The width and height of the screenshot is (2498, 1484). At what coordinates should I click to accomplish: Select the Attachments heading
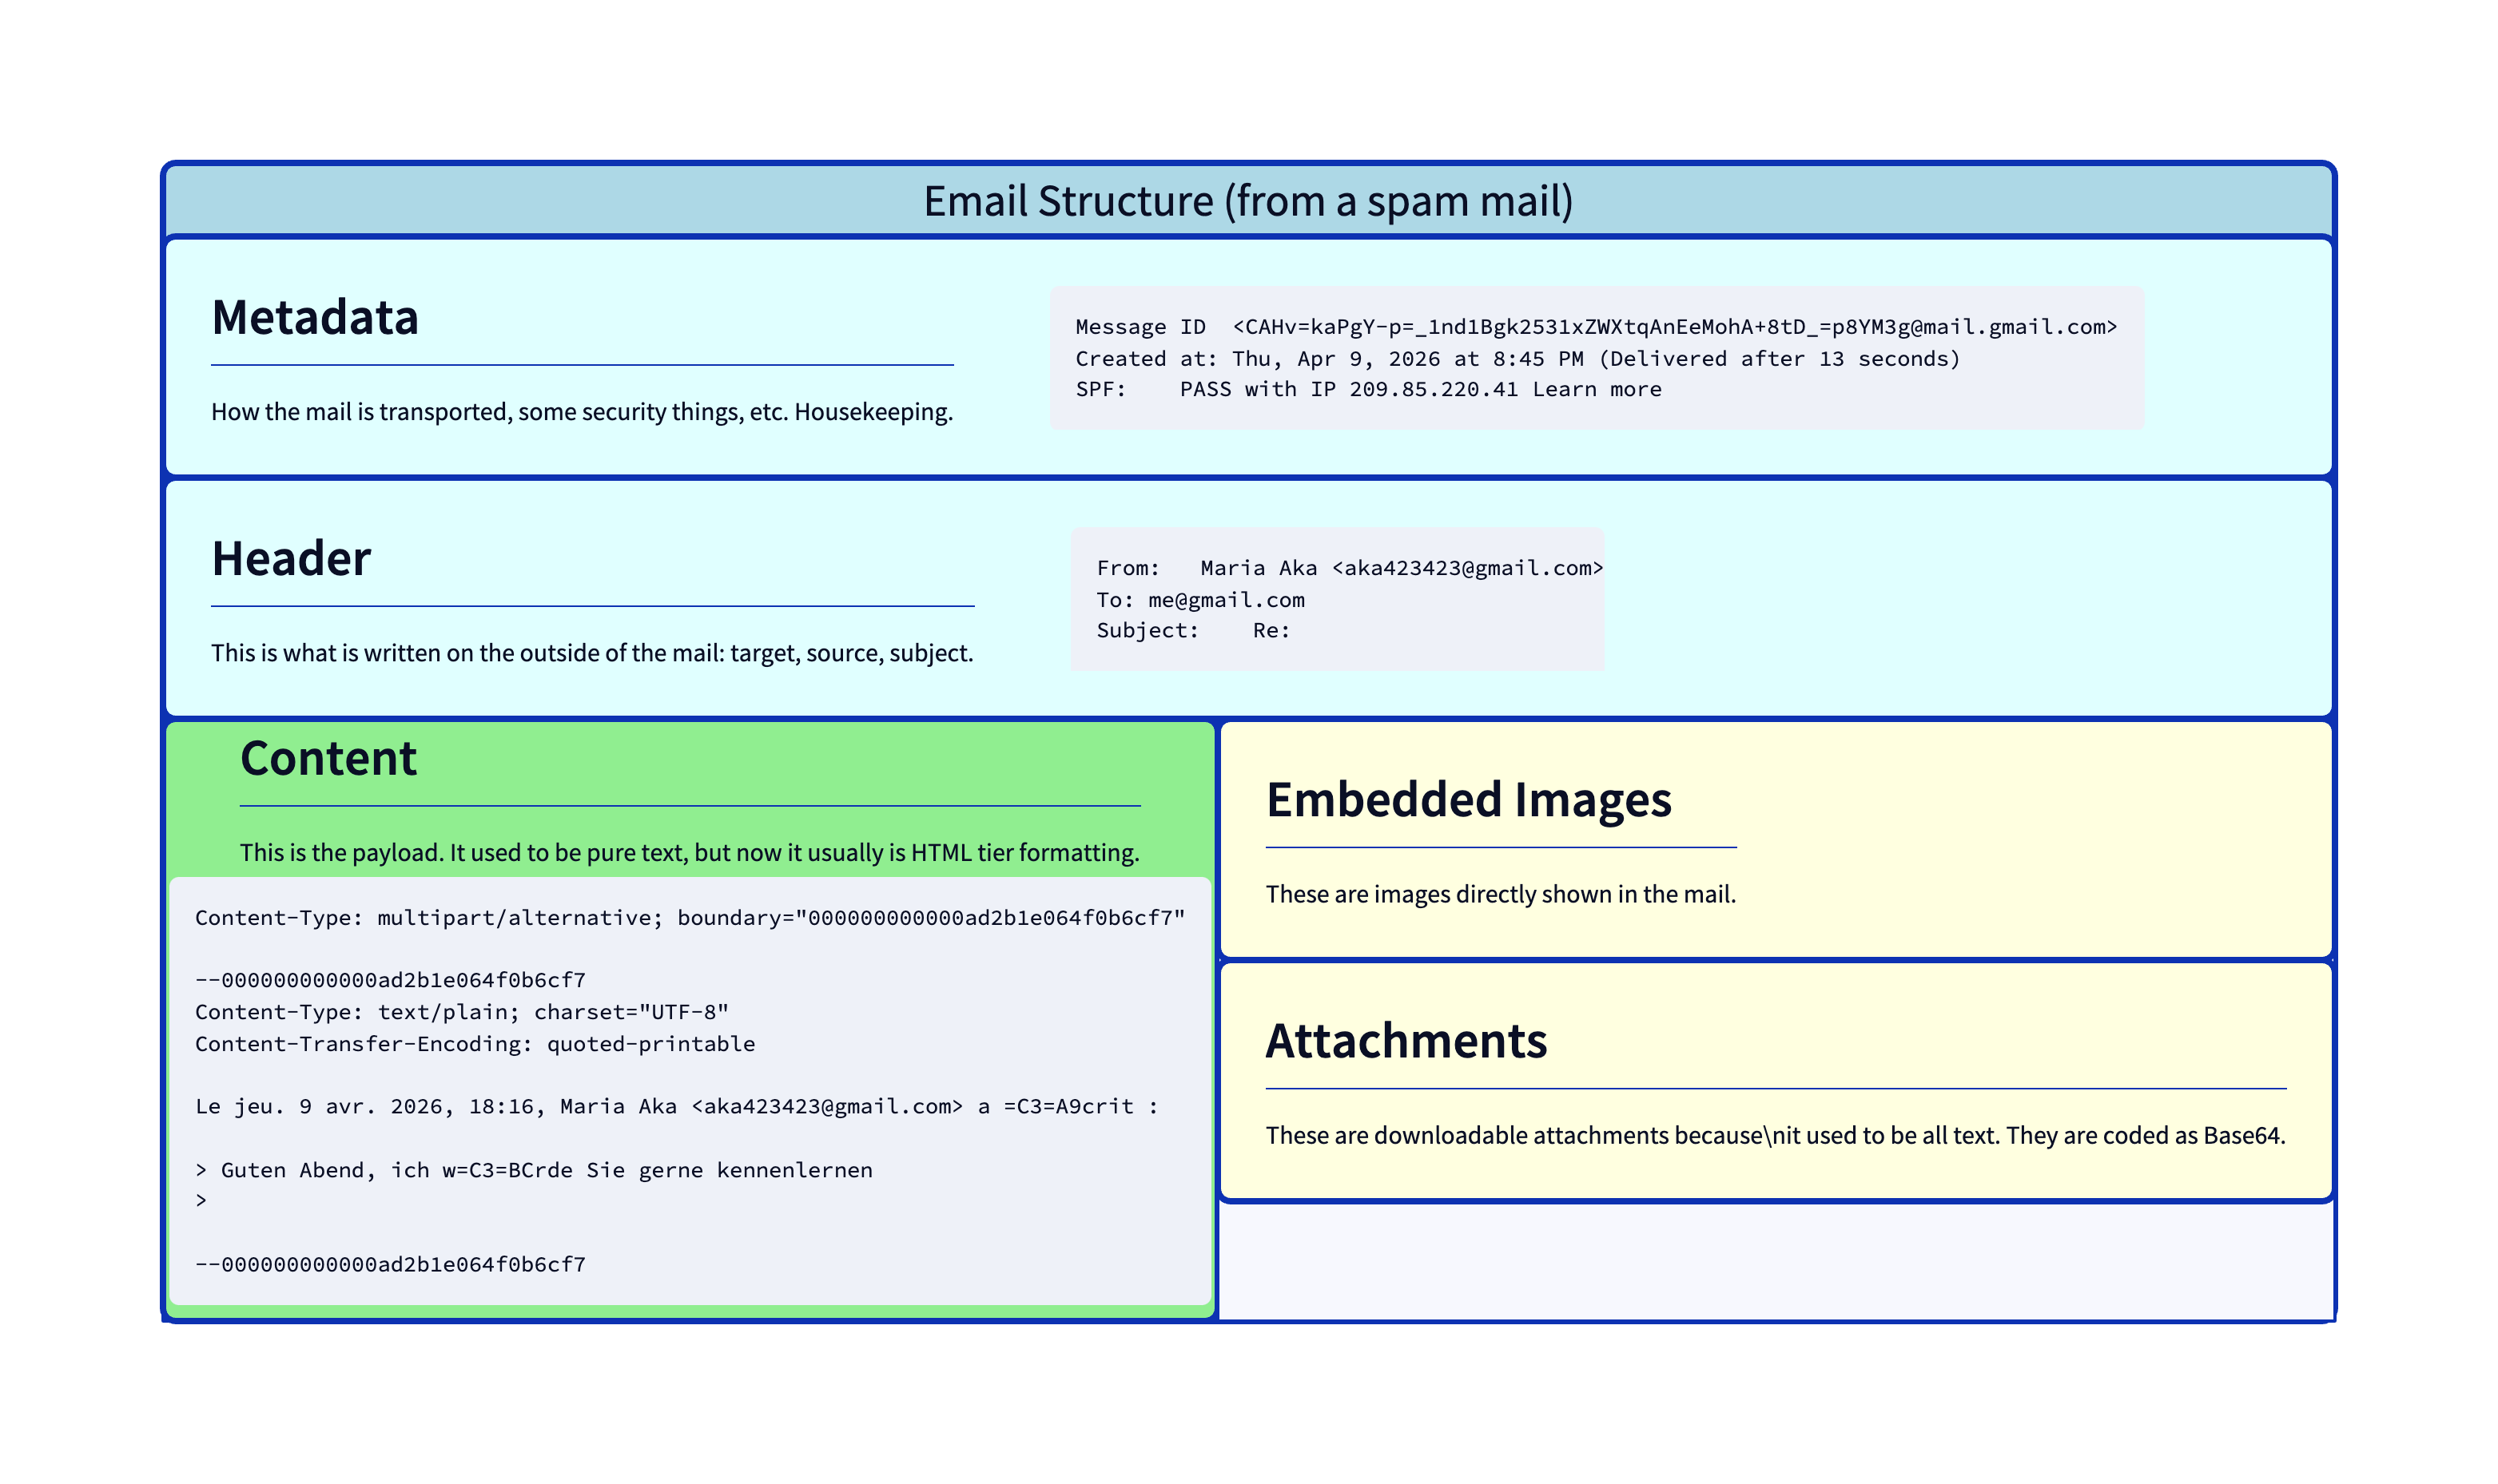(x=1406, y=1042)
